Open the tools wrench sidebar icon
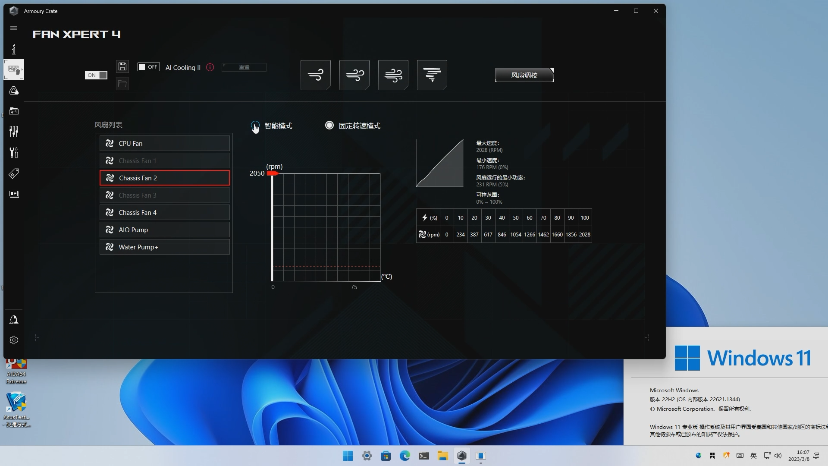 (14, 152)
